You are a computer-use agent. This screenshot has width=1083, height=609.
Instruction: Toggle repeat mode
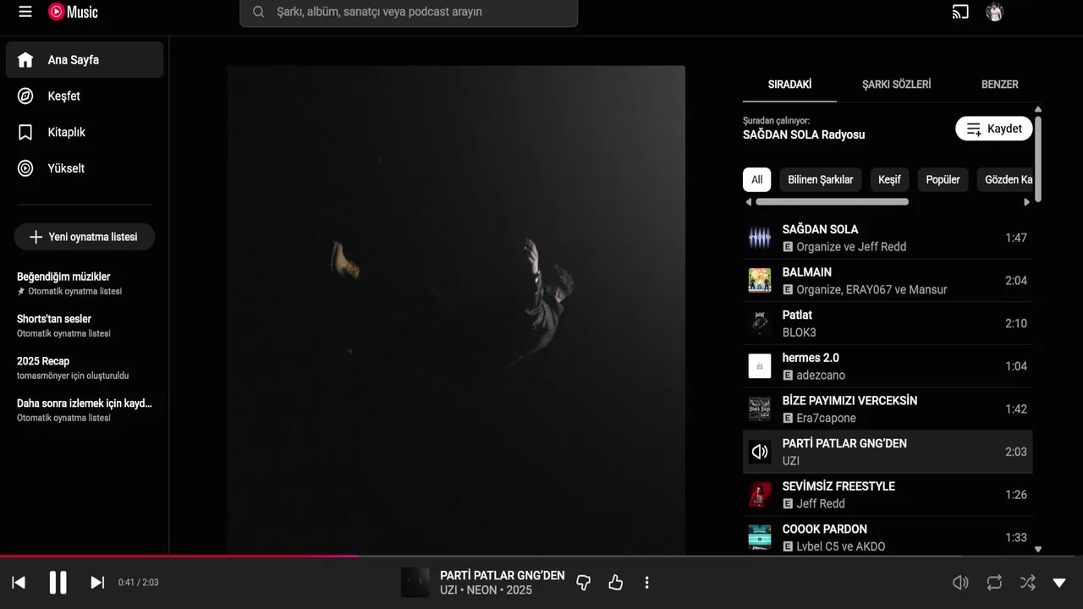pos(994,582)
